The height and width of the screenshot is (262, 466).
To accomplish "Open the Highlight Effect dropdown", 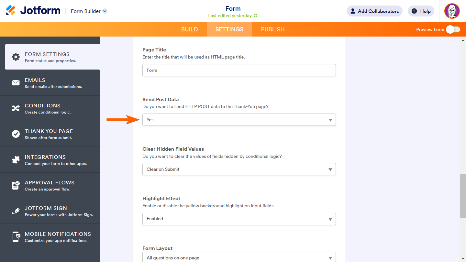I will point(239,219).
